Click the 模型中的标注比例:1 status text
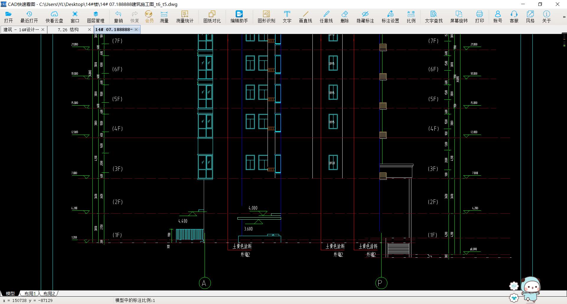 (x=135, y=300)
